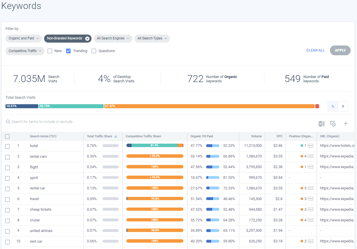Switch search visits view to percent
The image size is (357, 249).
(x=333, y=106)
